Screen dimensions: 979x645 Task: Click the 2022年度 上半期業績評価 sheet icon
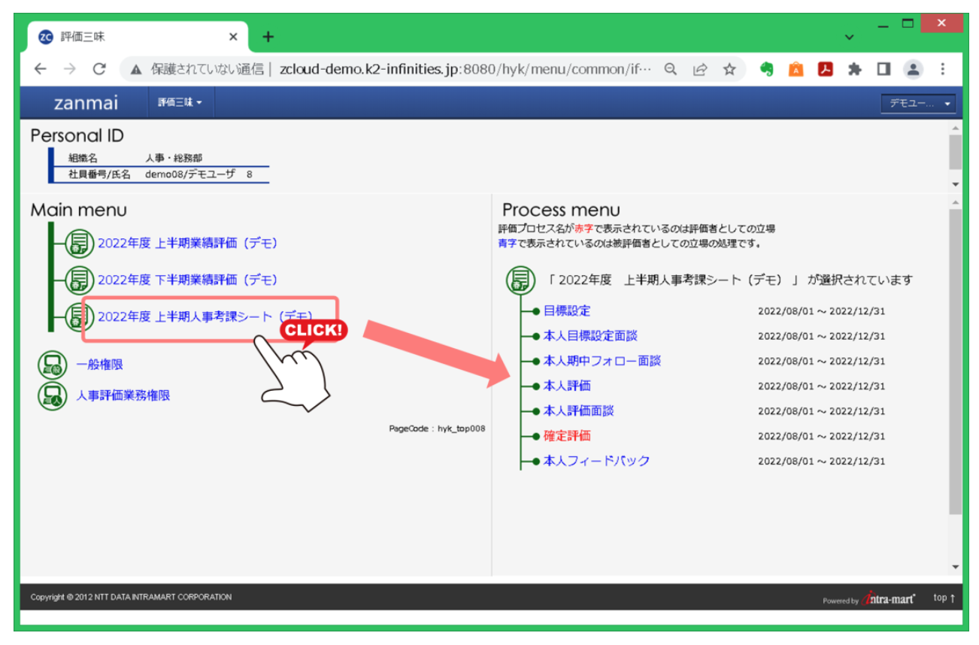click(78, 243)
